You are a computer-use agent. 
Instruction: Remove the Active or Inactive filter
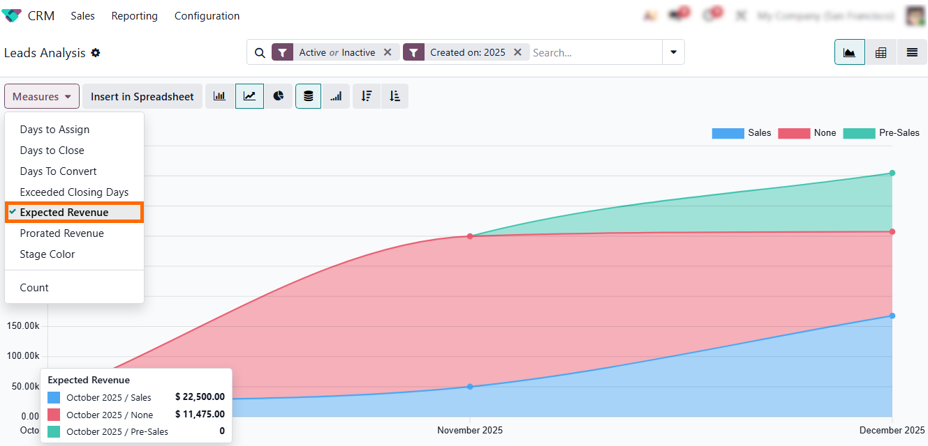click(x=388, y=52)
